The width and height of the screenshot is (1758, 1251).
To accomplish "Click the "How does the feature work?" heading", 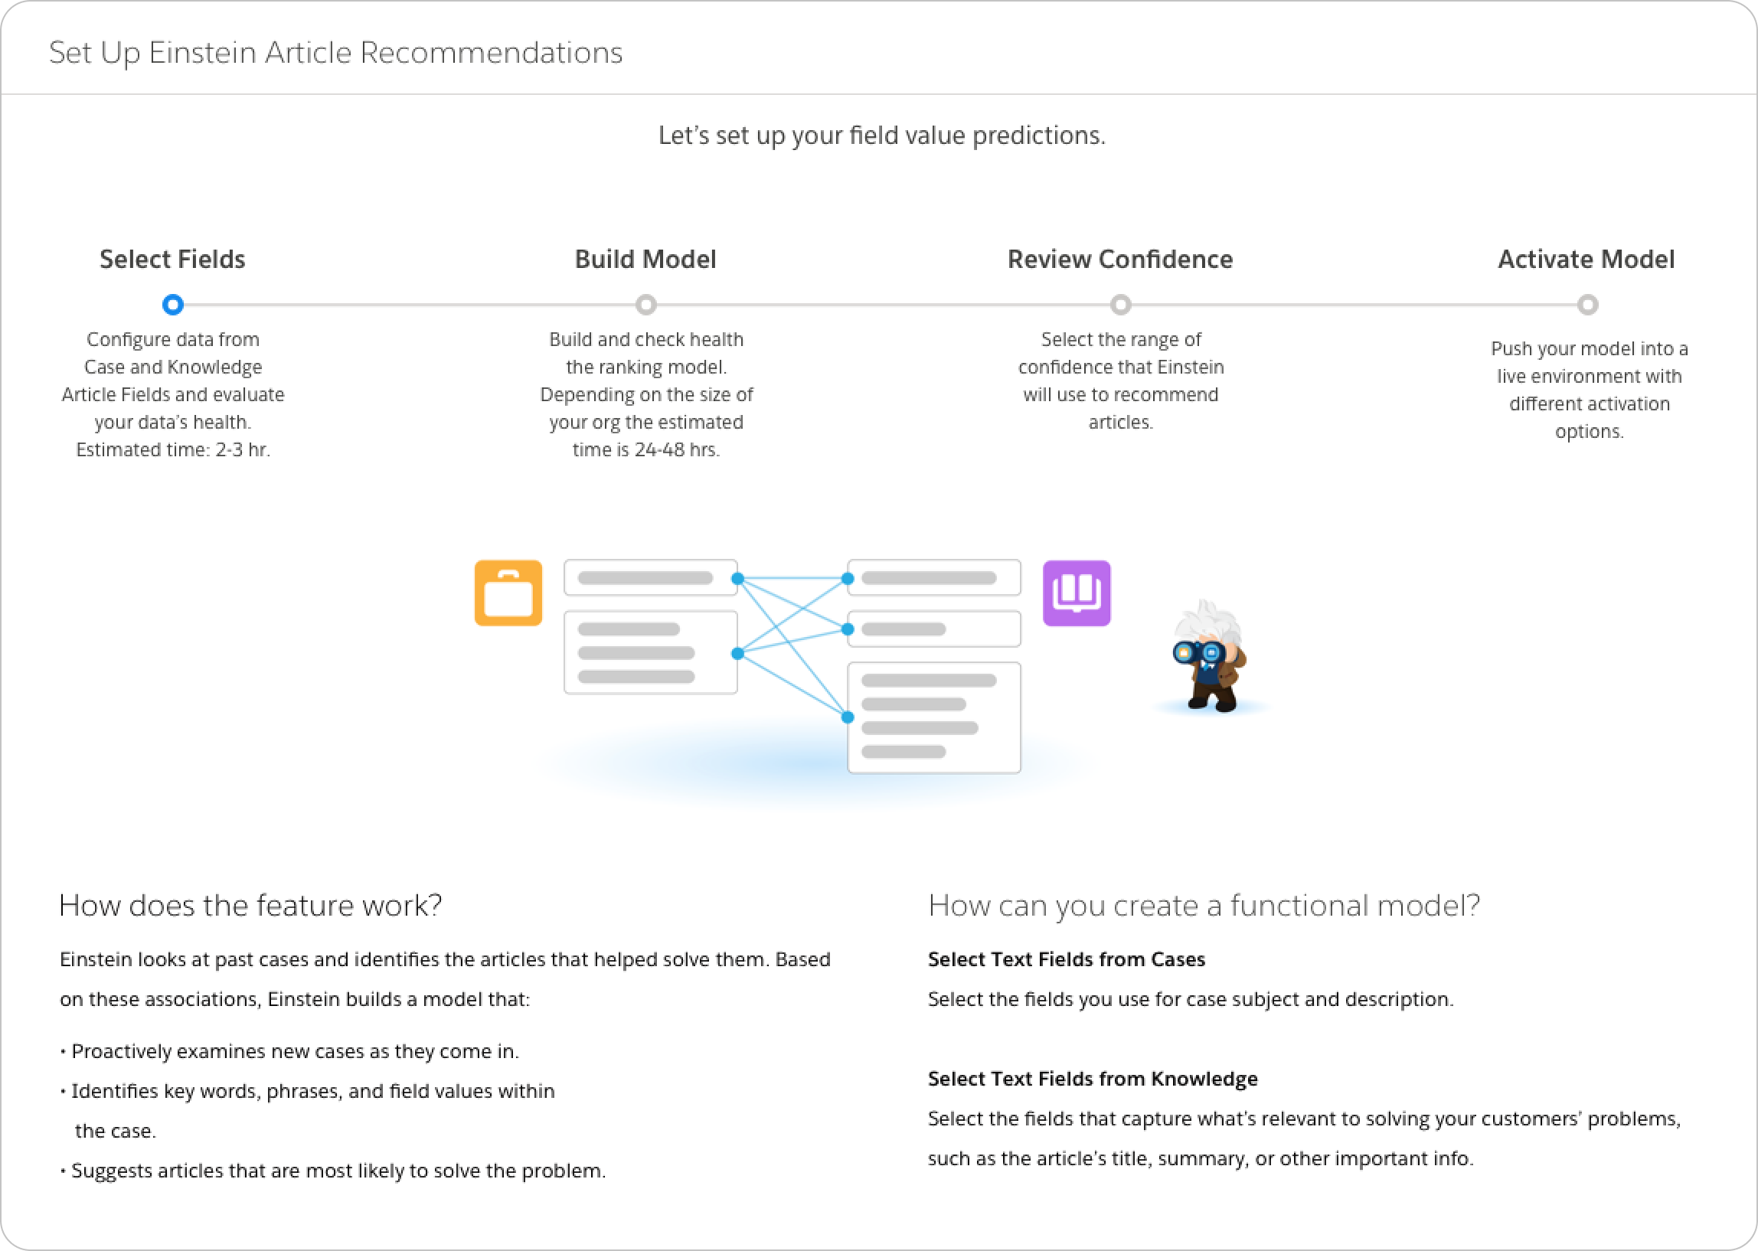I will 250,905.
